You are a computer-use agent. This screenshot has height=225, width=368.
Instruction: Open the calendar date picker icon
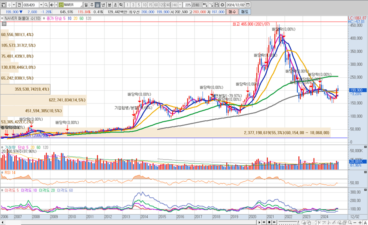click(x=249, y=5)
